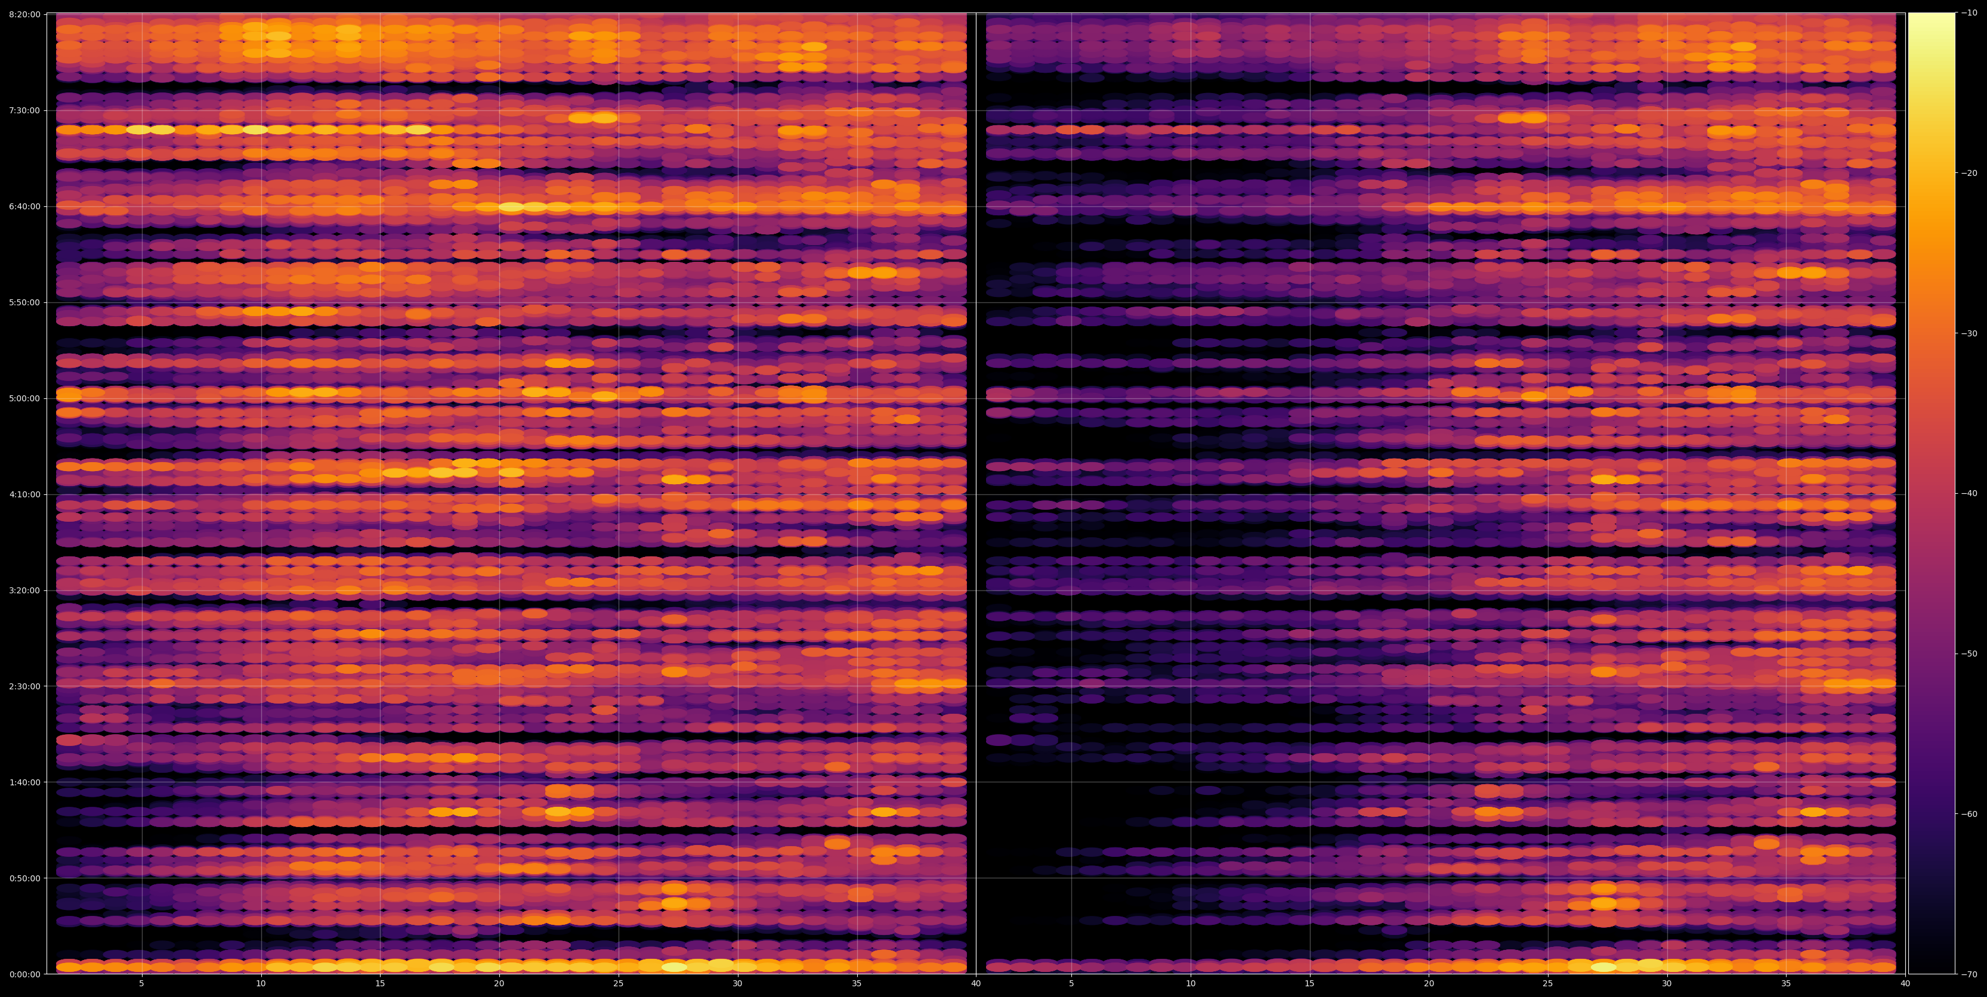
Task: Click x-axis label 15 under left heatmap
Action: 380,984
